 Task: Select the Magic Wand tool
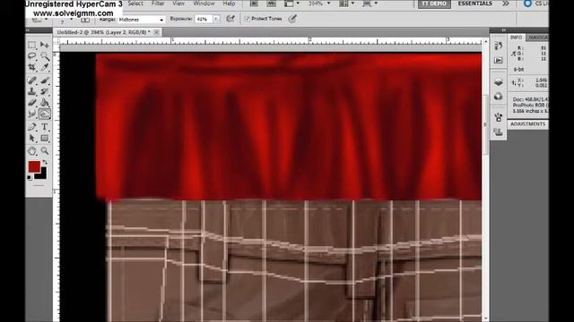45,56
